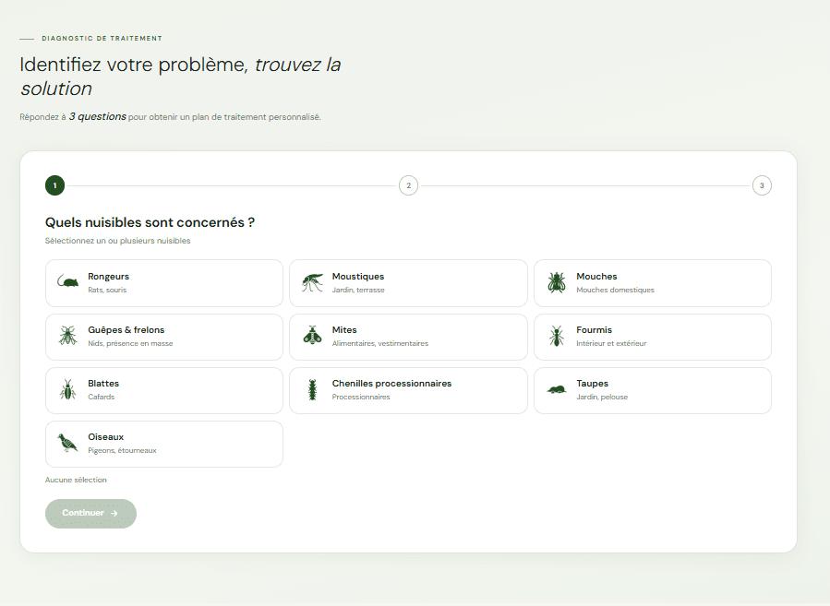Click 'Sélectionnez un ou plusieurs nuisibles' hint

pyautogui.click(x=117, y=241)
